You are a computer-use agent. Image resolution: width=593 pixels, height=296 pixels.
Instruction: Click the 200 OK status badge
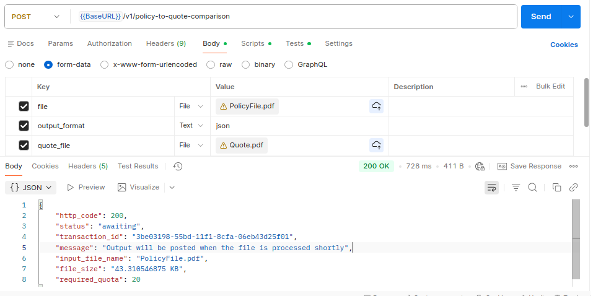click(376, 167)
